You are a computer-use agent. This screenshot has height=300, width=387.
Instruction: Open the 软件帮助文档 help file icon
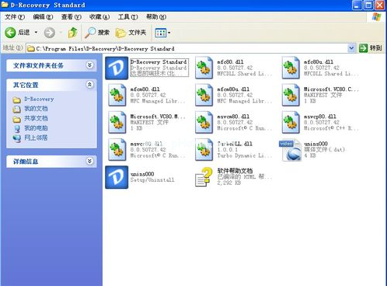(204, 177)
